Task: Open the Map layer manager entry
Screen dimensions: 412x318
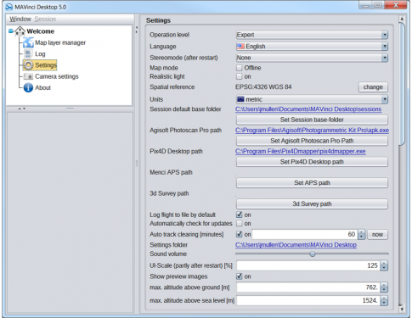Action: (60, 42)
